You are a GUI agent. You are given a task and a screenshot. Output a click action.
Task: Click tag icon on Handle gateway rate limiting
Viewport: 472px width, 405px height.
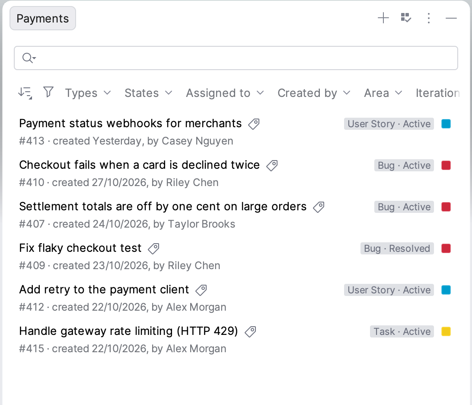coord(250,332)
